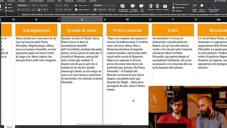
Task: Toggle bold G button
Action: point(19,10)
